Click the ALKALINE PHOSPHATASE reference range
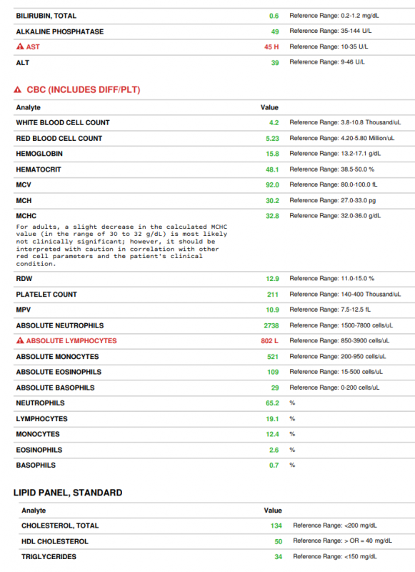 pyautogui.click(x=331, y=31)
